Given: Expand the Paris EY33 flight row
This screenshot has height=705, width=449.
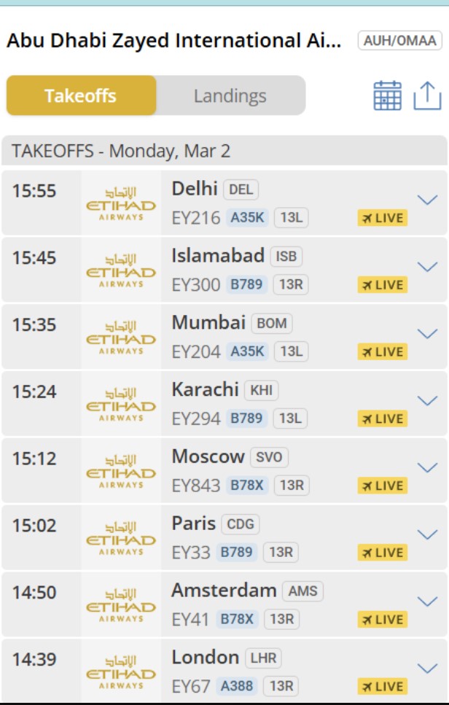Looking at the screenshot, I should click(x=426, y=534).
